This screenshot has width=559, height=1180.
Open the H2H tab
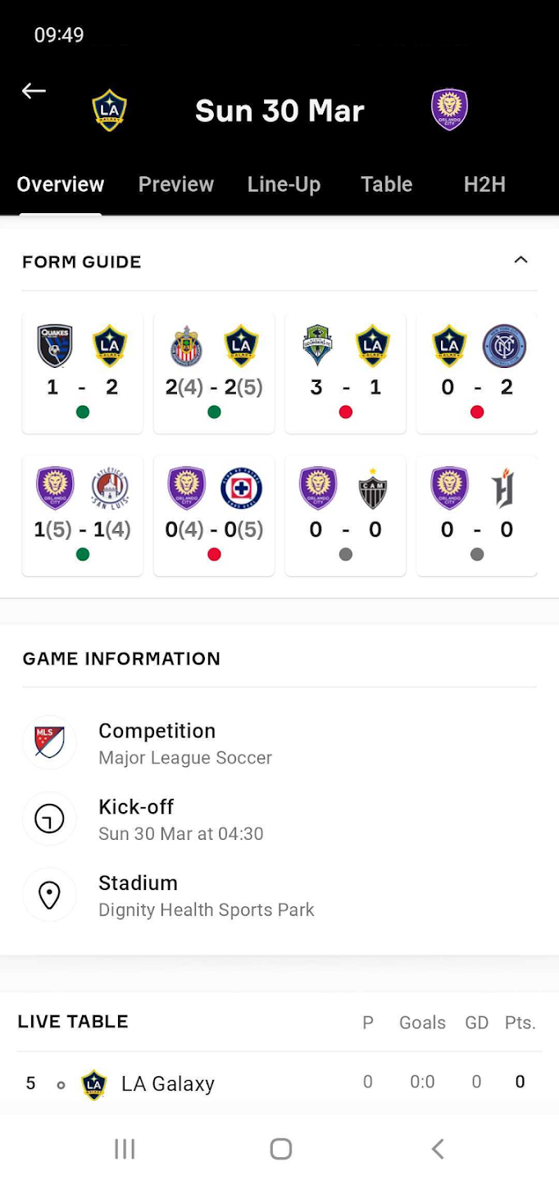click(x=484, y=184)
